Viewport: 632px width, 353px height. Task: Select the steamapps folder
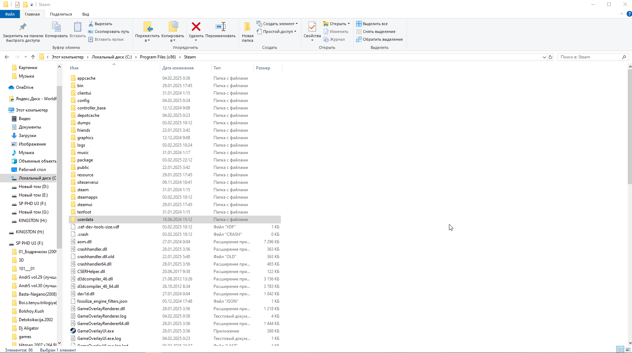click(87, 197)
